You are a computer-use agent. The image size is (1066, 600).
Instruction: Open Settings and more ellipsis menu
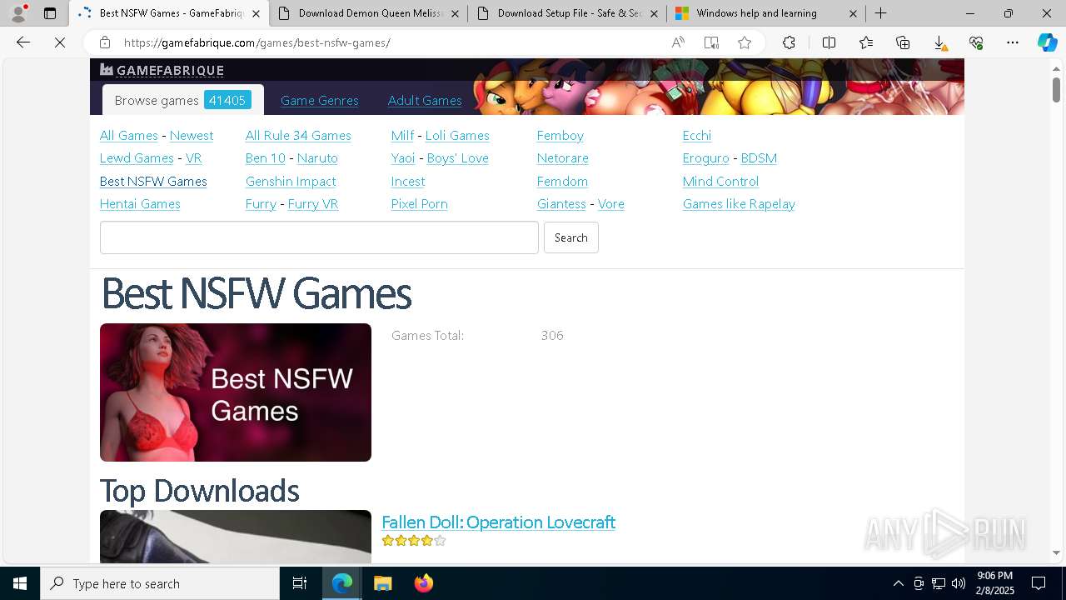point(1013,42)
